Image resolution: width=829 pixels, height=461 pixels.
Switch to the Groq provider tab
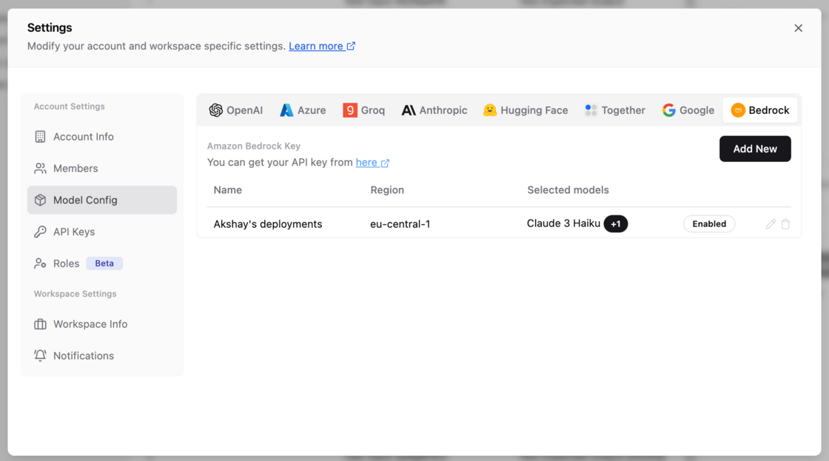coord(363,110)
